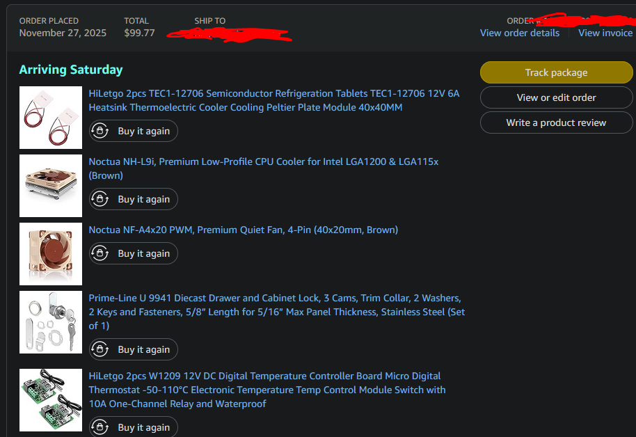Select the Arriving Saturday heading
Image resolution: width=636 pixels, height=437 pixels.
pos(71,70)
